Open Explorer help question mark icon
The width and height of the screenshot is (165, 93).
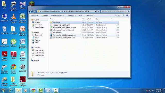pyautogui.click(x=127, y=16)
